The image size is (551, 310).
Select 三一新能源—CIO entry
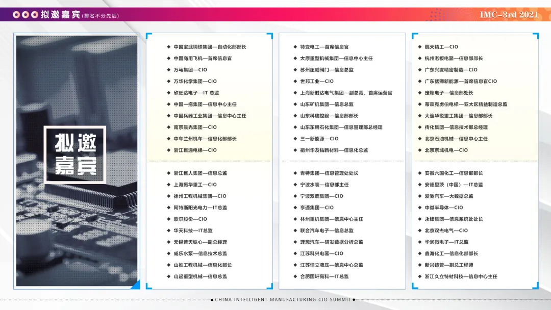(319, 139)
